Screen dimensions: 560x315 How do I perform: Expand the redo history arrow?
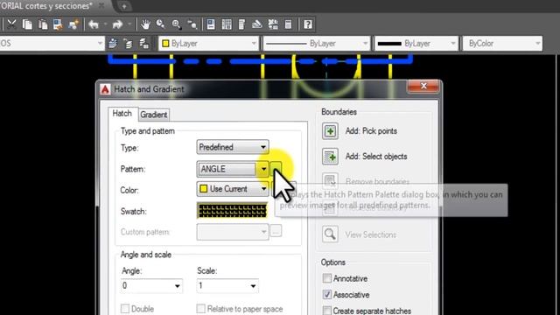(x=129, y=24)
